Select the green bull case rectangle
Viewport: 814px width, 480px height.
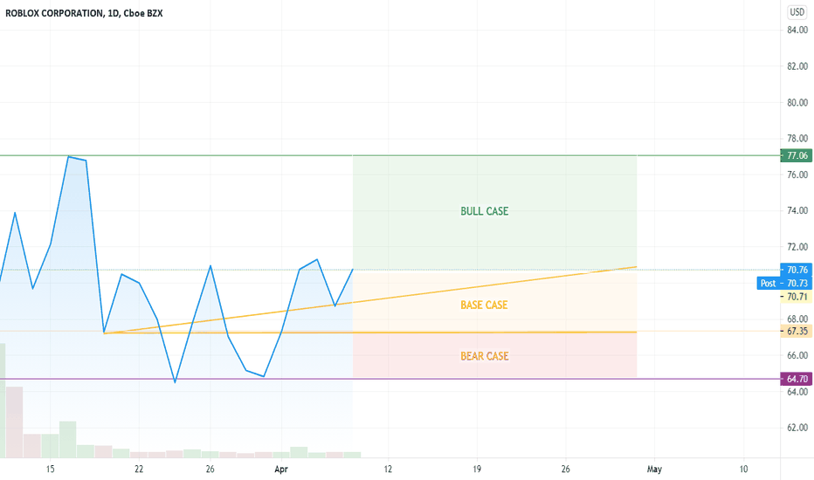494,213
